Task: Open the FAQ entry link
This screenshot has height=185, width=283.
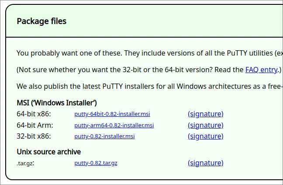Action: 261,70
